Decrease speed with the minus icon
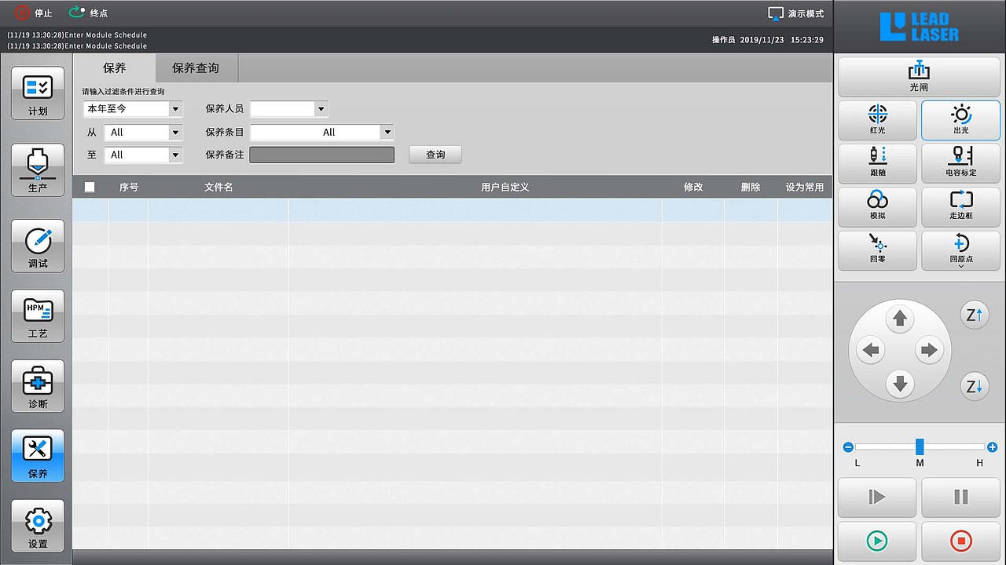The width and height of the screenshot is (1006, 565). click(x=848, y=447)
